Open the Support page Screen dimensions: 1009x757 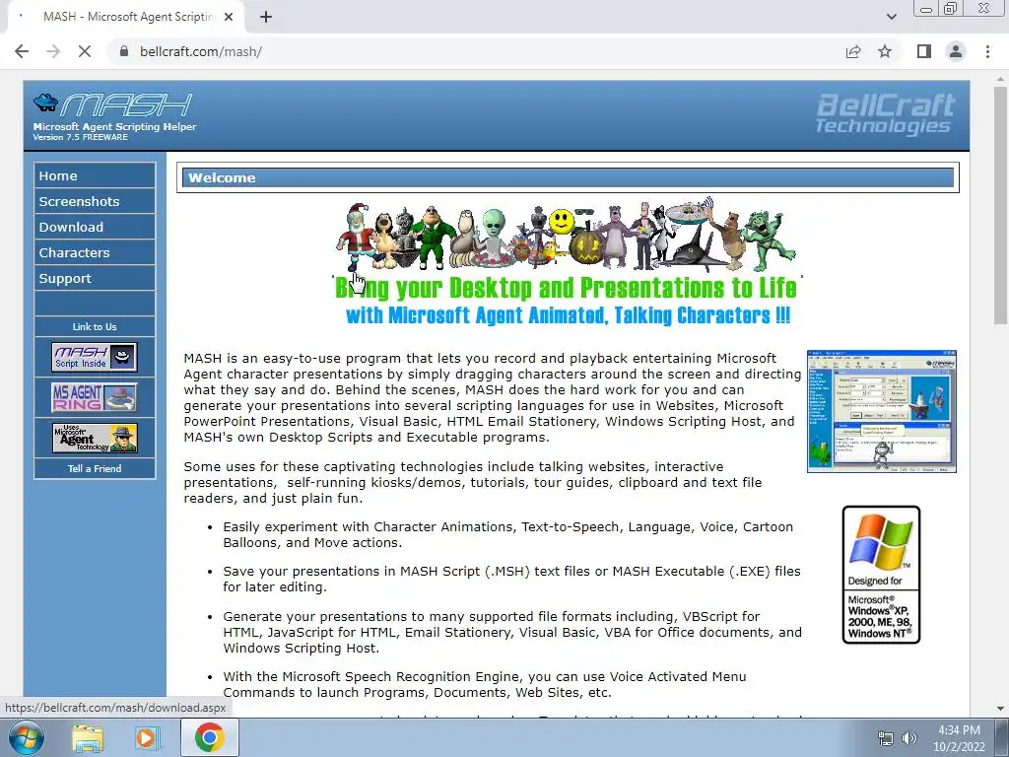coord(95,279)
